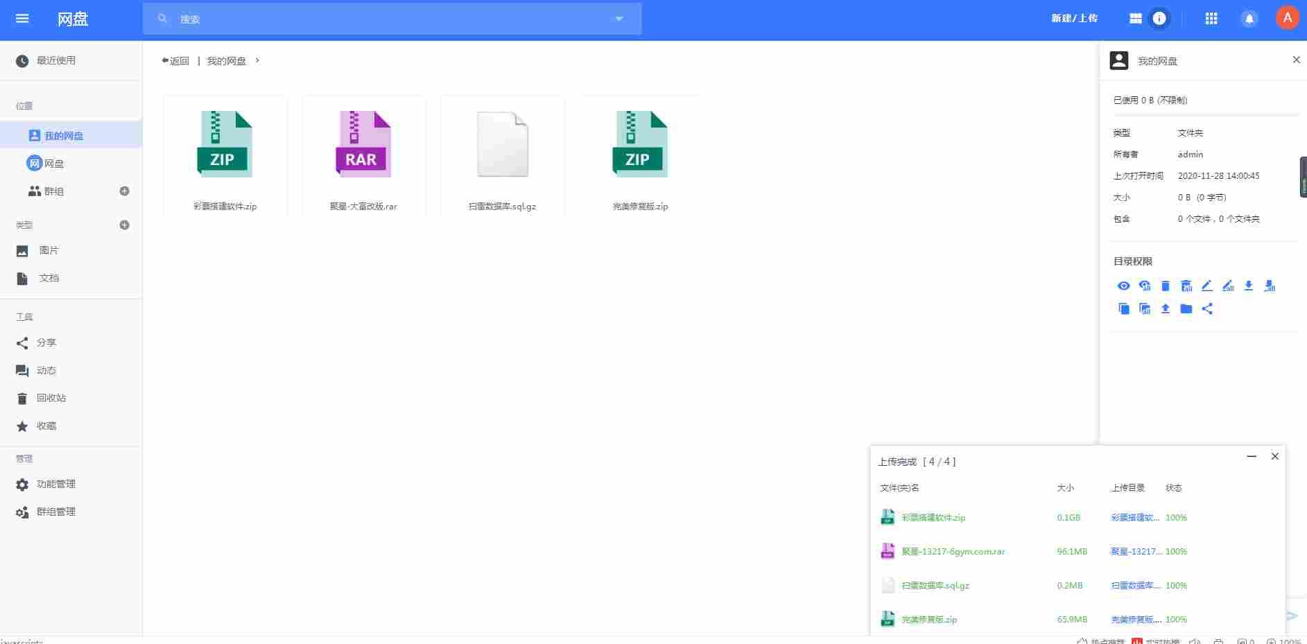
Task: Click the copy-with-bars permission icon
Action: 1145,308
